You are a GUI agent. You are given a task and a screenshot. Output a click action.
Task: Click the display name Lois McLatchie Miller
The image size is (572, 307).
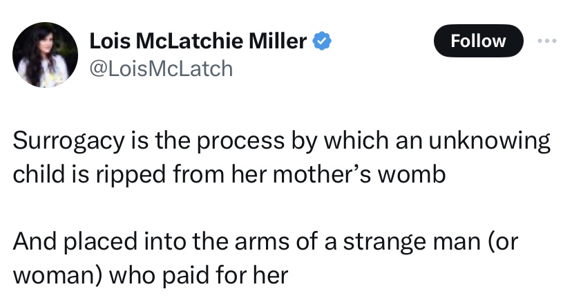coord(198,41)
